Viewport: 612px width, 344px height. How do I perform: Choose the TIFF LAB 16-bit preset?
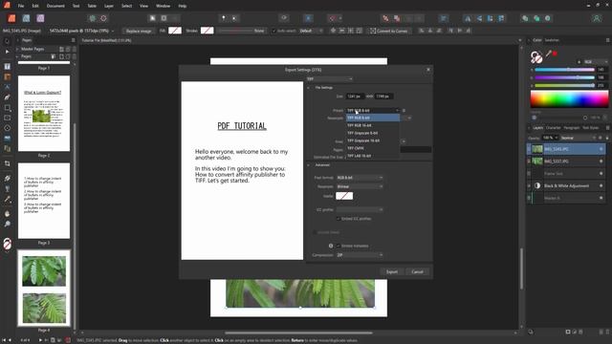[373, 156]
